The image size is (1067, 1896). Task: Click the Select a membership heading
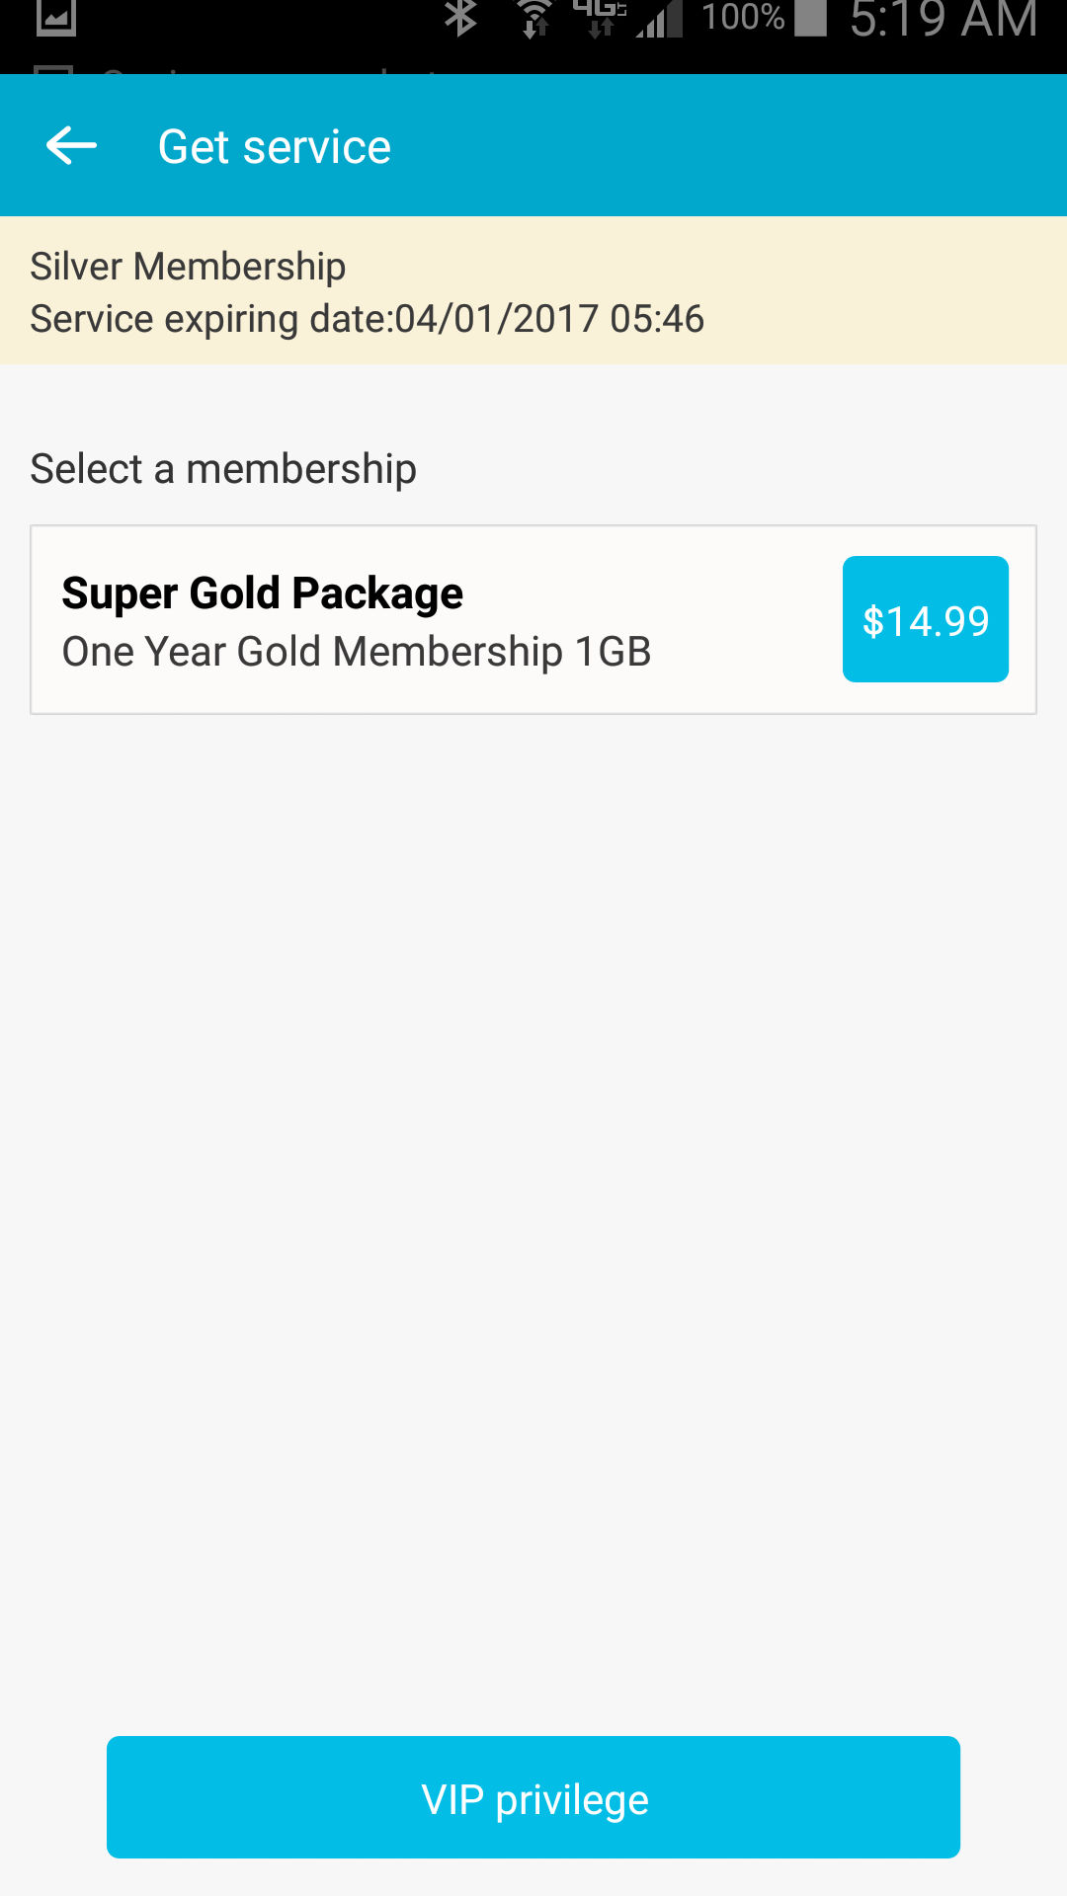tap(223, 469)
